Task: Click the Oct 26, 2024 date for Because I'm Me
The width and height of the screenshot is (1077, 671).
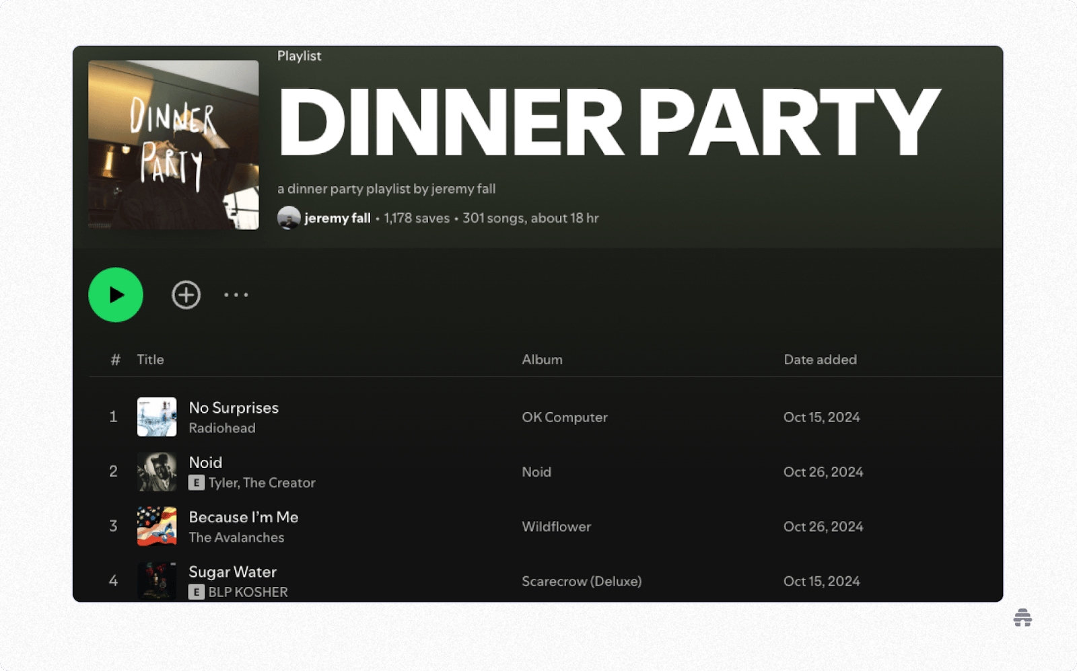Action: point(823,526)
